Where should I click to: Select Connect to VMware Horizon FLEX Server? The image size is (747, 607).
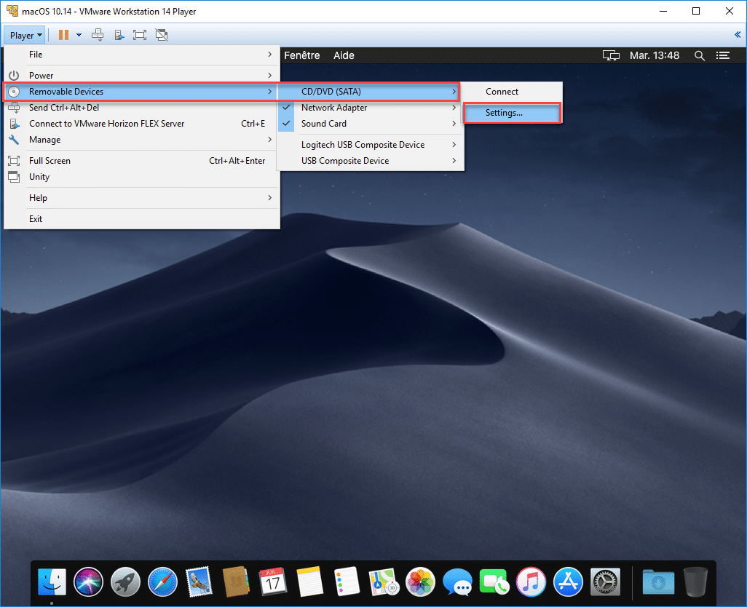pyautogui.click(x=142, y=124)
